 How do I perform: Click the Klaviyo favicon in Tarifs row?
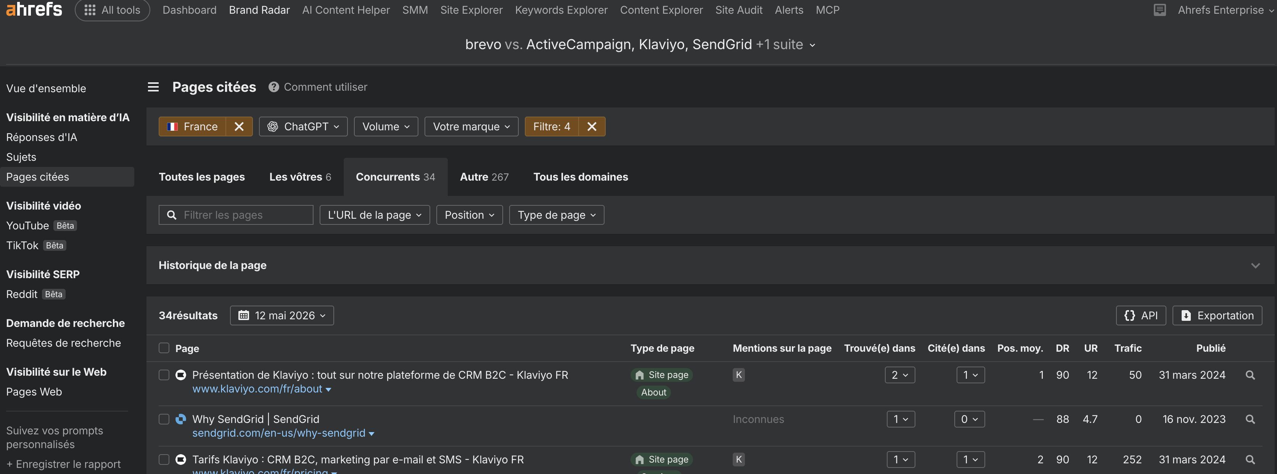click(181, 460)
